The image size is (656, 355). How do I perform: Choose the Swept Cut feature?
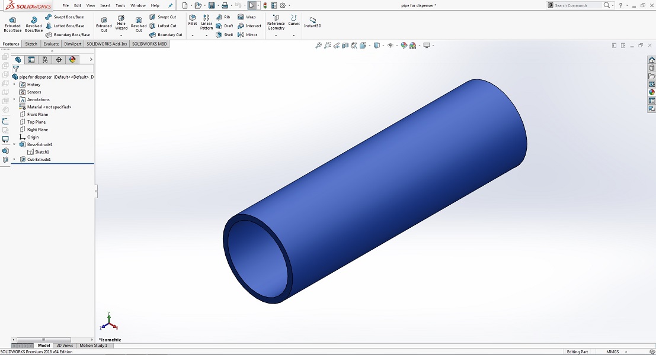coord(163,17)
